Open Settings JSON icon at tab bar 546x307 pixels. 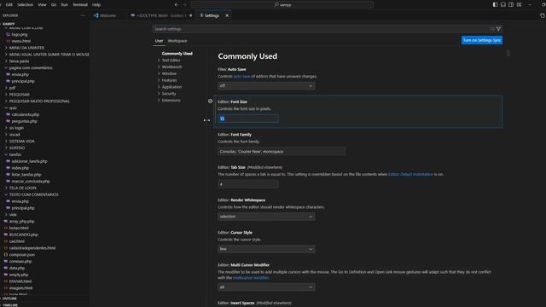pyautogui.click(x=543, y=15)
